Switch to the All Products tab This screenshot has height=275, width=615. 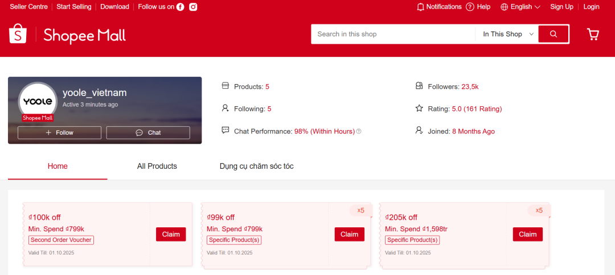pos(157,166)
